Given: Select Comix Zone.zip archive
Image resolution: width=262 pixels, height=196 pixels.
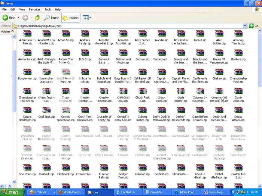Looking at the screenshot, I should (x=238, y=95).
